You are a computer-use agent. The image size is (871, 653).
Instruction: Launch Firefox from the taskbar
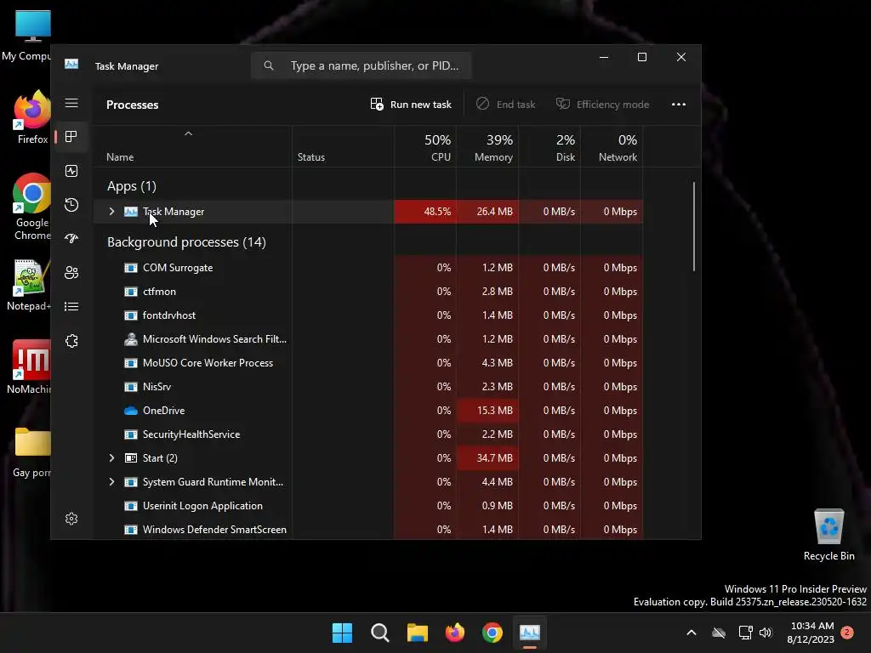point(455,633)
